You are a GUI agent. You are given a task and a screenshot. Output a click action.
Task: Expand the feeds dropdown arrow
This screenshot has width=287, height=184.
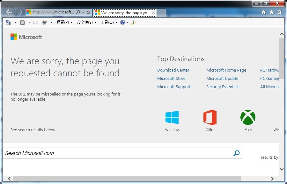pos(29,22)
